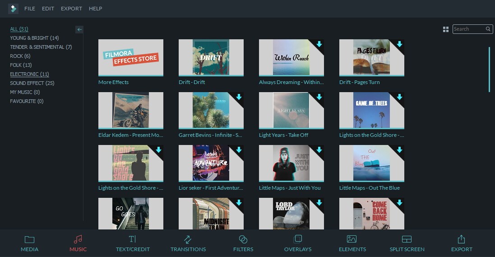
Task: Download the Midnight Train track
Action: point(239,202)
